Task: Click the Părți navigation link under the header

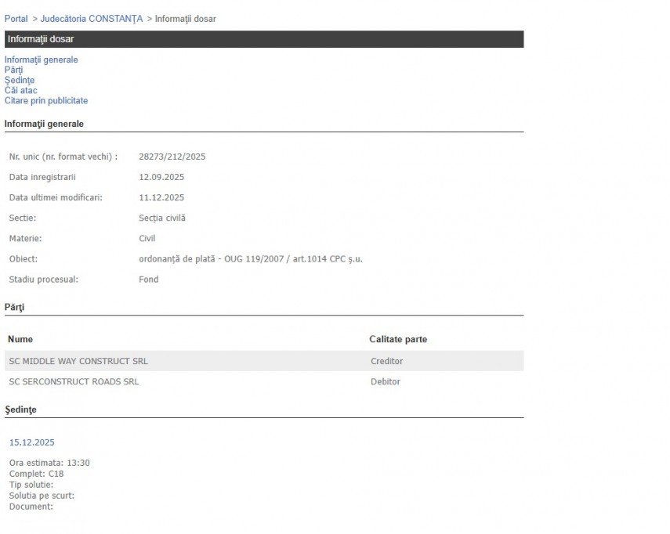Action: (13, 70)
